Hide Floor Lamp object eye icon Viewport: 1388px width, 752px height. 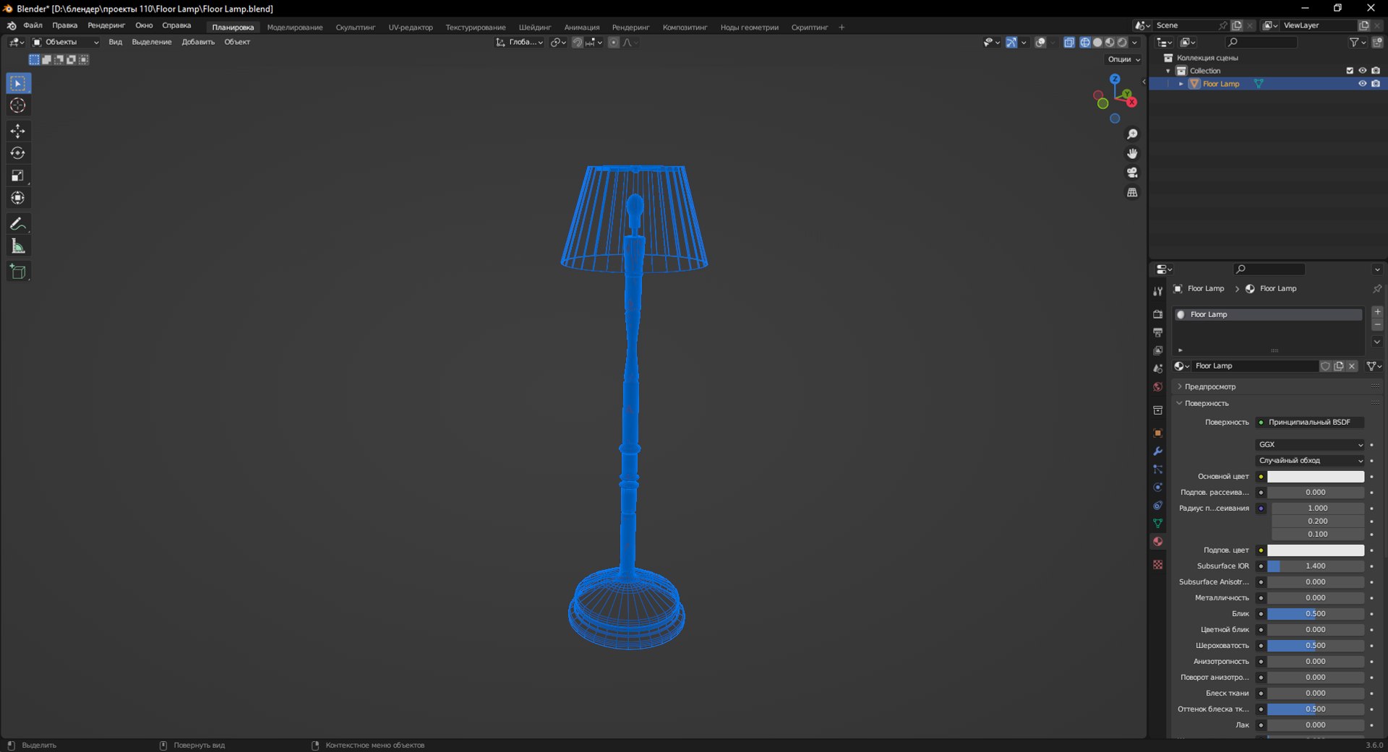point(1363,84)
